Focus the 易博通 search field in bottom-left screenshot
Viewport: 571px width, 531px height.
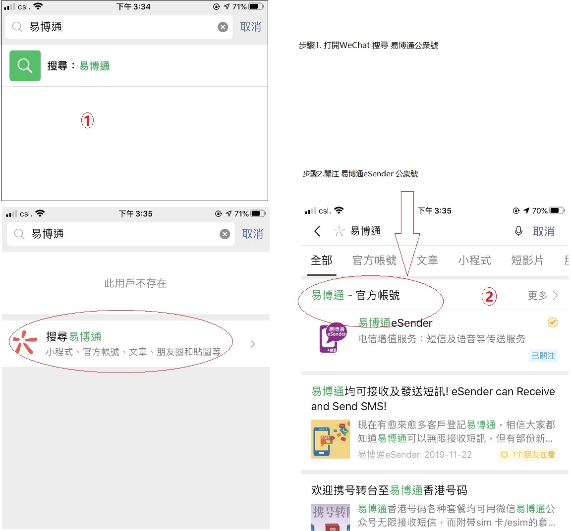[x=120, y=234]
